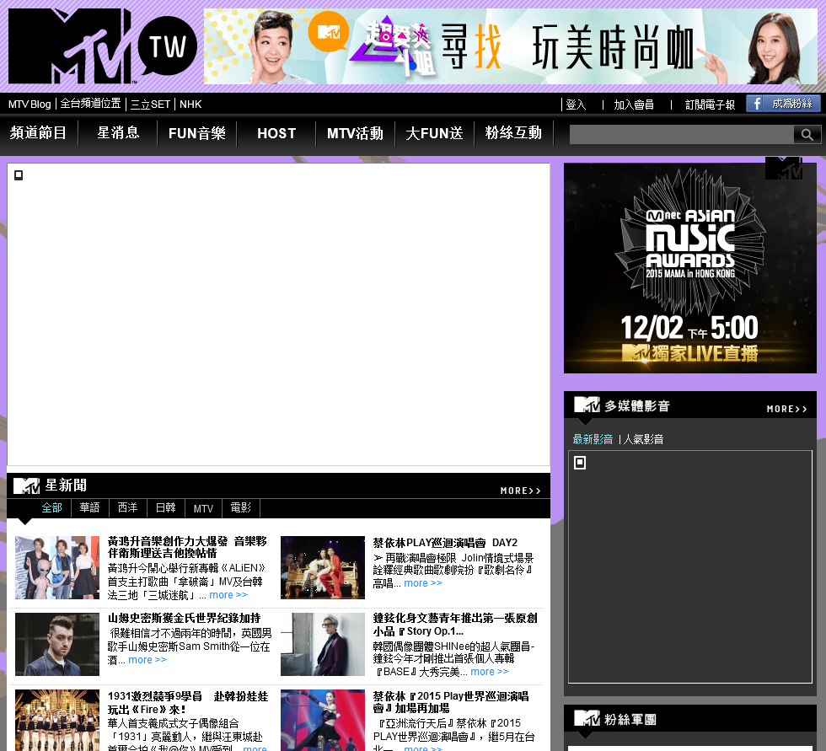Screen dimensions: 826x751
Task: Open the 星消息 menu
Action: pyautogui.click(x=118, y=132)
